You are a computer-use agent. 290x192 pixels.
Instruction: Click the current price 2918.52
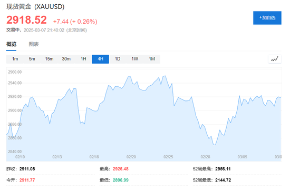point(26,20)
